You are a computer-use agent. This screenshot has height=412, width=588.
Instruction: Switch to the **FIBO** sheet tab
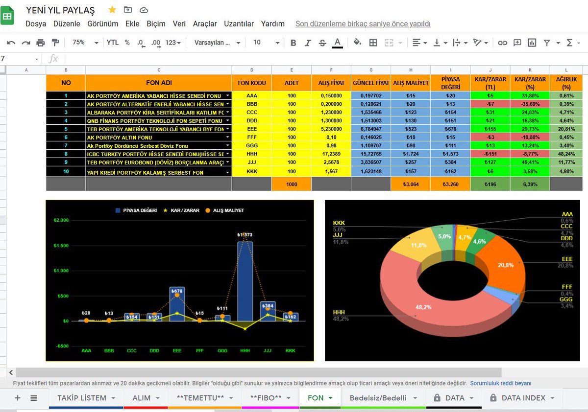270,398
